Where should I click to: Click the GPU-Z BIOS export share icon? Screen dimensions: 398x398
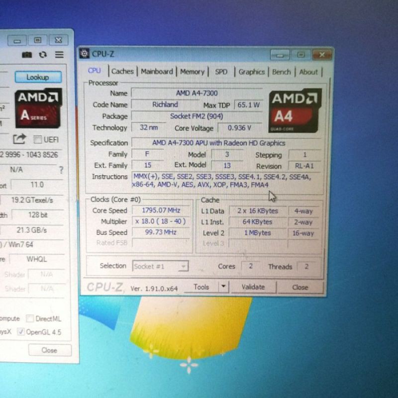(x=19, y=139)
